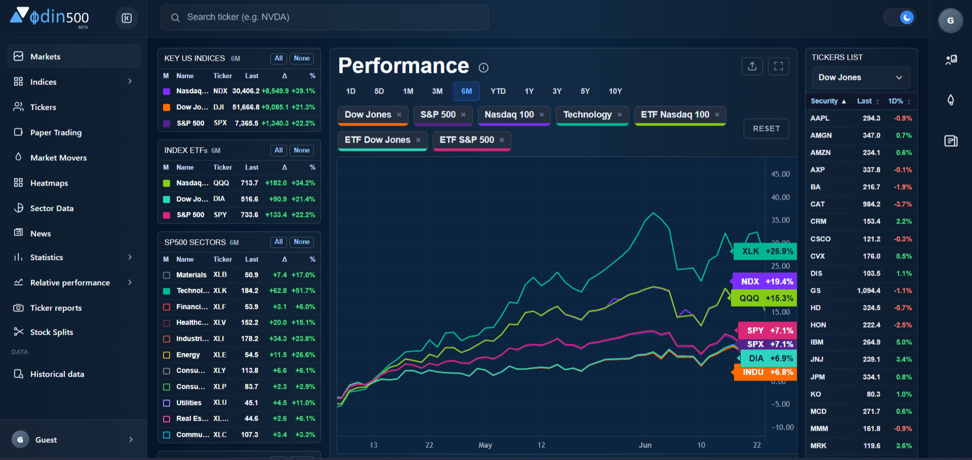Toggle the Nasdaq NDX purple swatch

(x=166, y=91)
